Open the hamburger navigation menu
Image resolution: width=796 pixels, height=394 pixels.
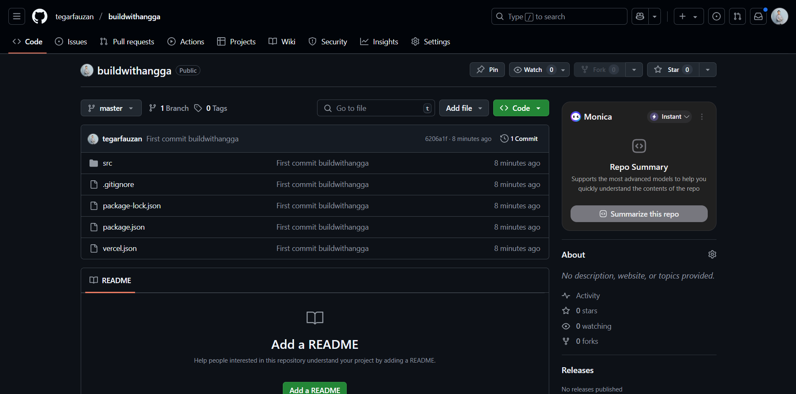click(17, 16)
